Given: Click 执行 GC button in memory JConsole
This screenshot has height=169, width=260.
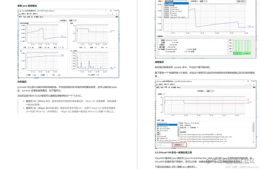Looking at the screenshot, I should pos(241,1).
